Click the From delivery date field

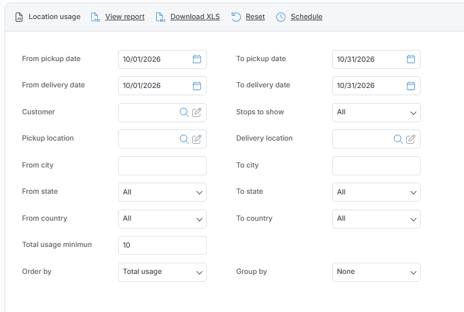point(162,86)
